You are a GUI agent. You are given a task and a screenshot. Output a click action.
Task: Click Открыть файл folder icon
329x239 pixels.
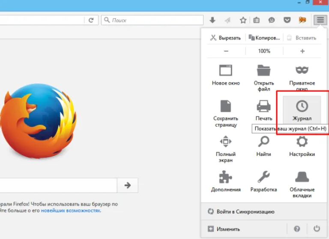pyautogui.click(x=264, y=71)
